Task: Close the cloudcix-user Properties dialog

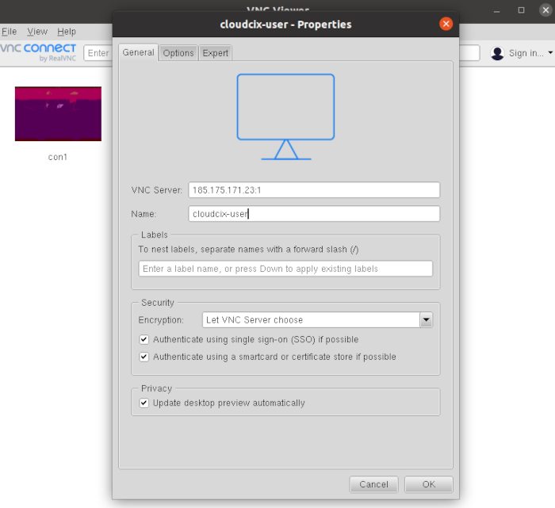Action: pyautogui.click(x=446, y=24)
